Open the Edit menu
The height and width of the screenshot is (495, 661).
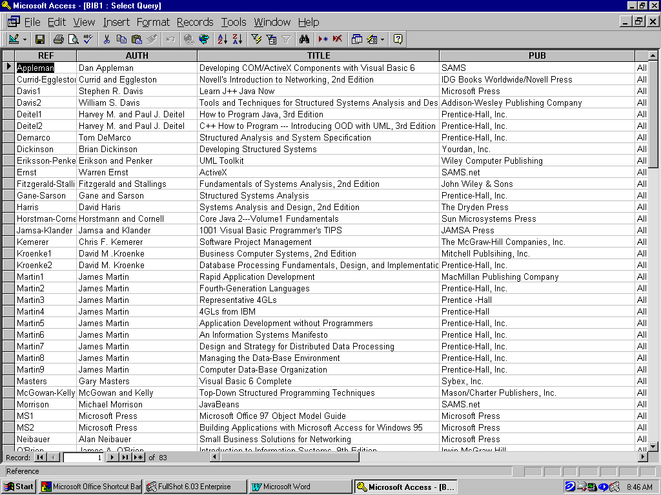click(x=57, y=22)
